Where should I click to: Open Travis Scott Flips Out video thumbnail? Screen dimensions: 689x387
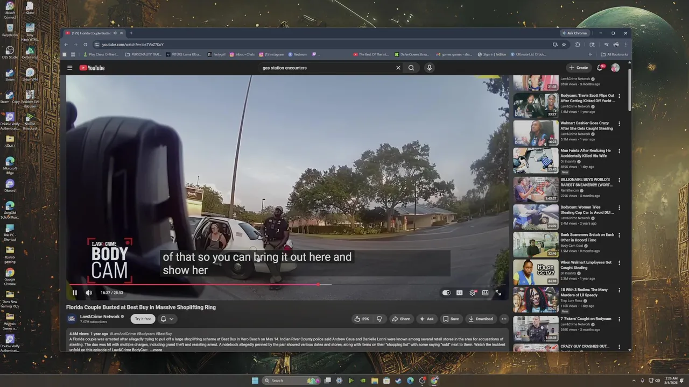tap(536, 105)
